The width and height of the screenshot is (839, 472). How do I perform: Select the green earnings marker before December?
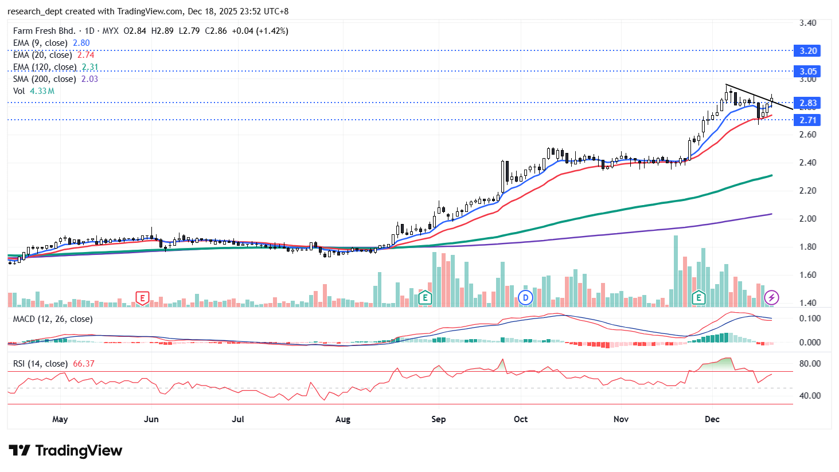[698, 297]
